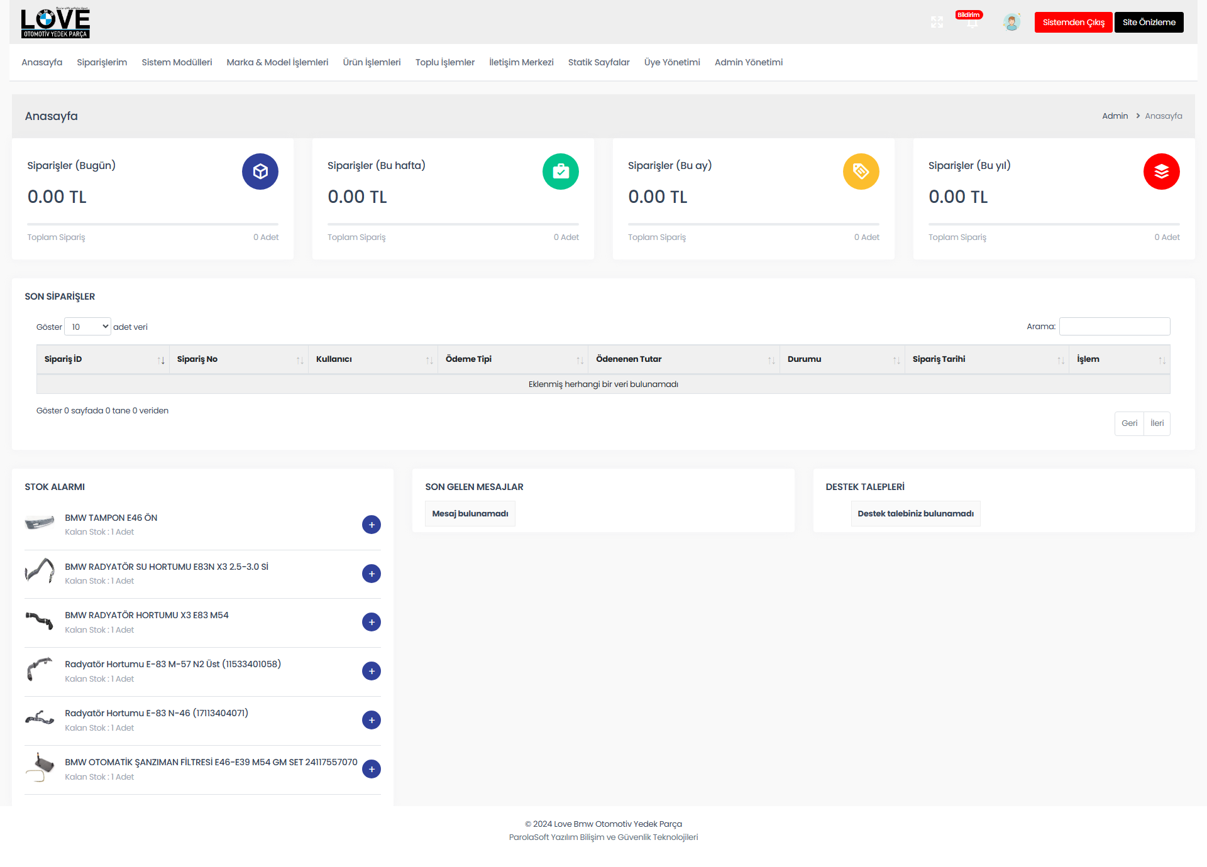Click the yellow tag icon on Siparişler (Bu ay)

click(x=861, y=171)
